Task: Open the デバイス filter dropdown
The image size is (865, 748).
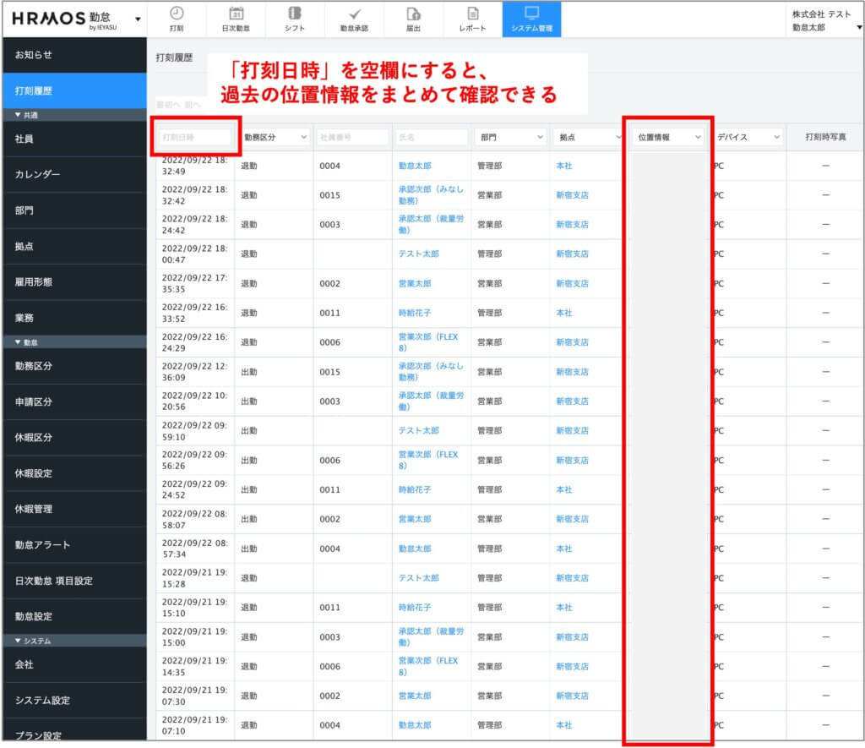Action: [748, 137]
